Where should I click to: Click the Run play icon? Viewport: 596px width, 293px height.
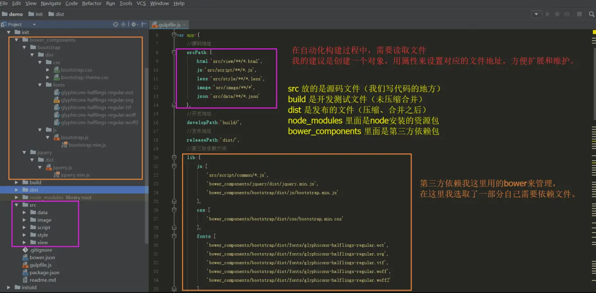(x=548, y=14)
